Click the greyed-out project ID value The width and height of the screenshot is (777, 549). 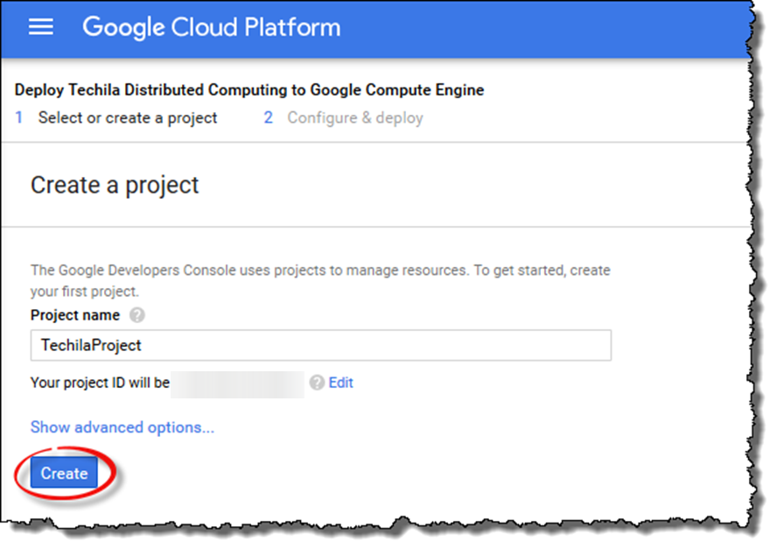coord(237,383)
